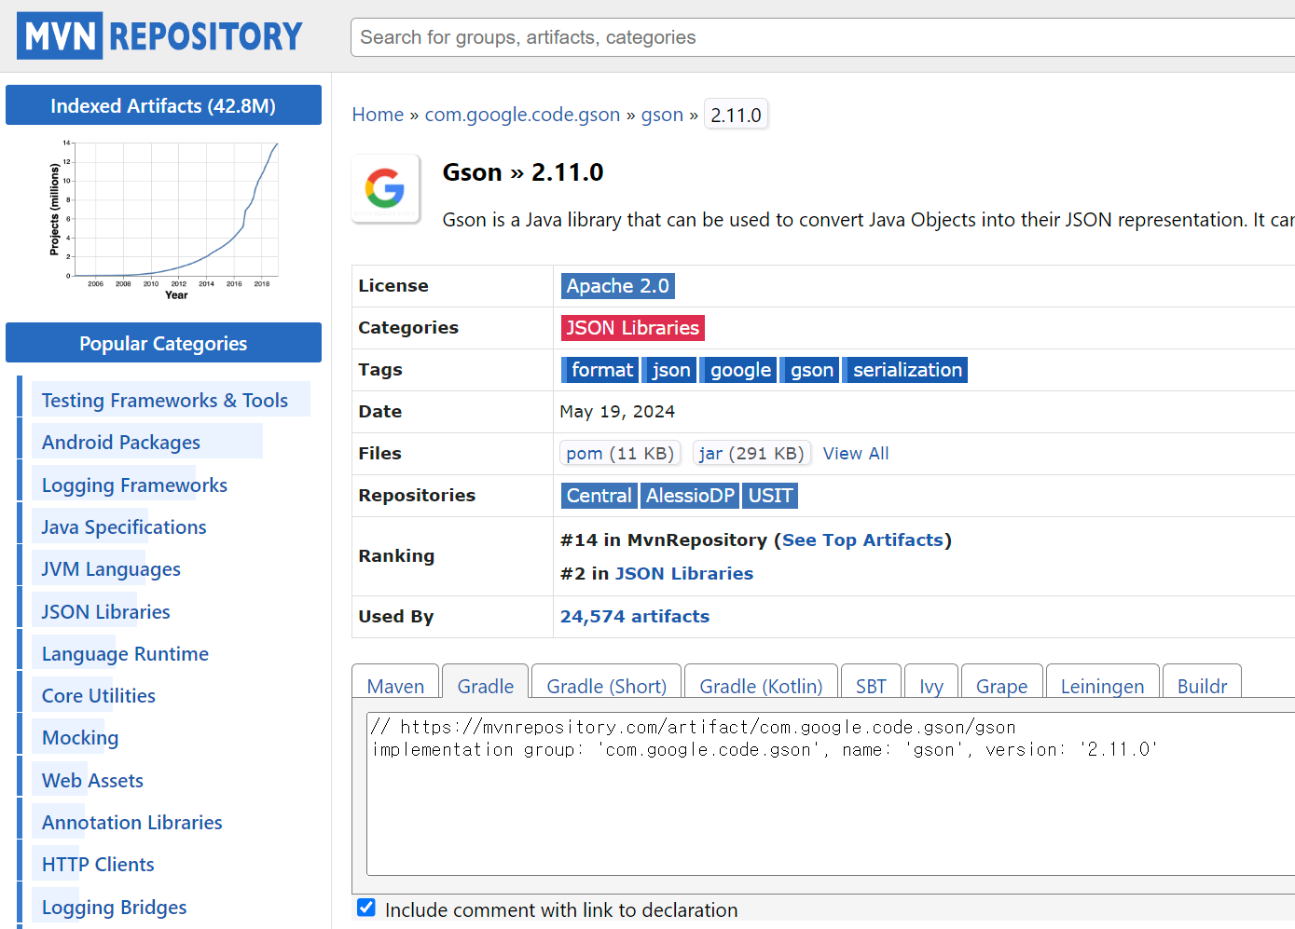This screenshot has width=1295, height=929.
Task: Click the gson tag
Action: [x=810, y=370]
